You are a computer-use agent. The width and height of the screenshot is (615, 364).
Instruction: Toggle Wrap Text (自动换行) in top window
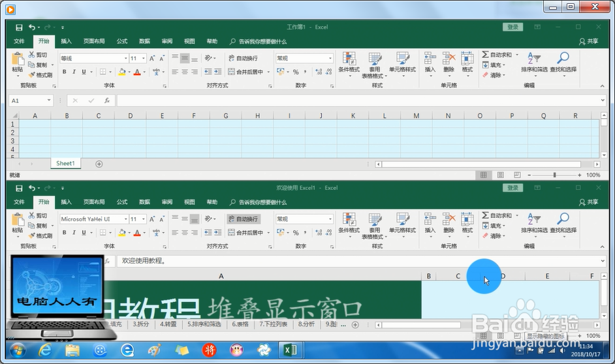[243, 58]
